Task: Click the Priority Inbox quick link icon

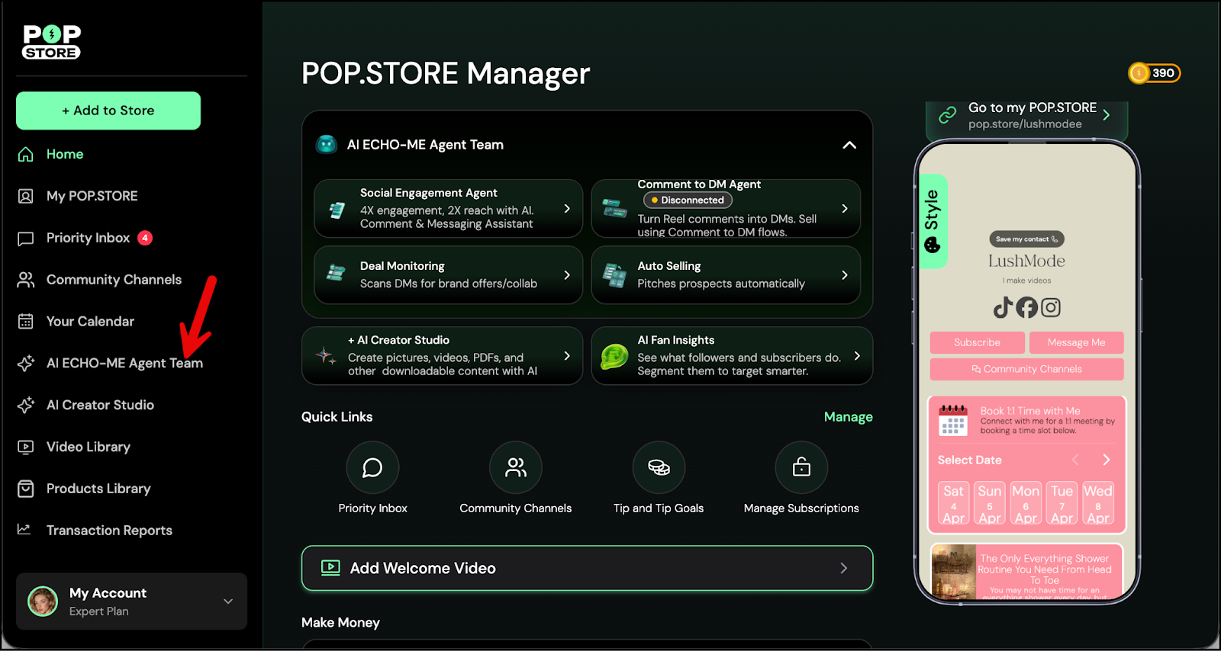Action: click(x=372, y=467)
